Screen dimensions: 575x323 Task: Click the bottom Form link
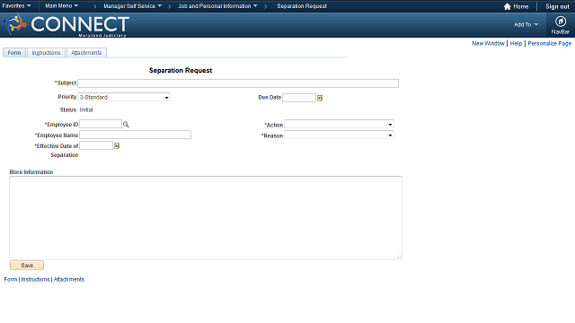click(11, 279)
